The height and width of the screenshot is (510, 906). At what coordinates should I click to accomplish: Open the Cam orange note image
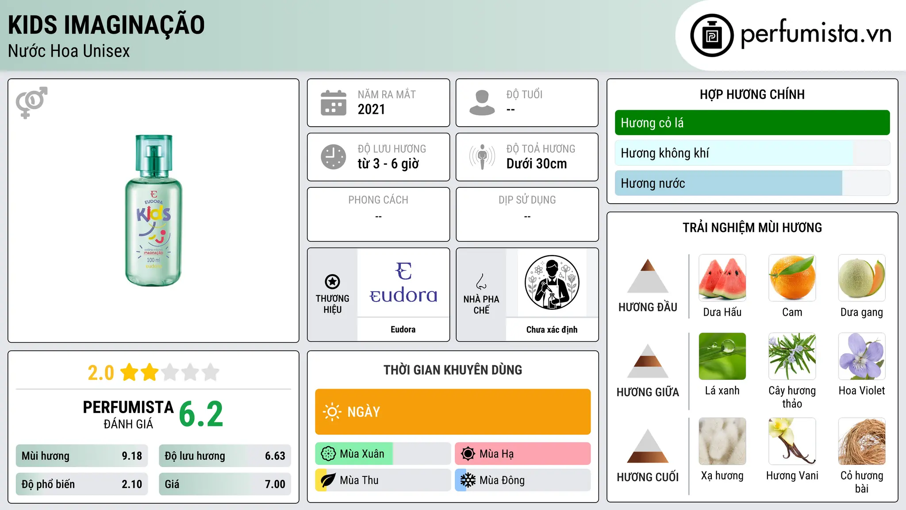(792, 278)
